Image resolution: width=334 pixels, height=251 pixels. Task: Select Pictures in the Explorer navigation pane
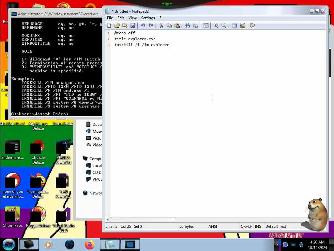point(94,138)
